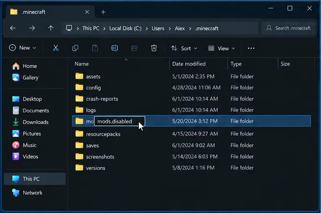Viewport: 321px width, 213px height.
Task: Open Music in the sidebar
Action: click(x=24, y=145)
